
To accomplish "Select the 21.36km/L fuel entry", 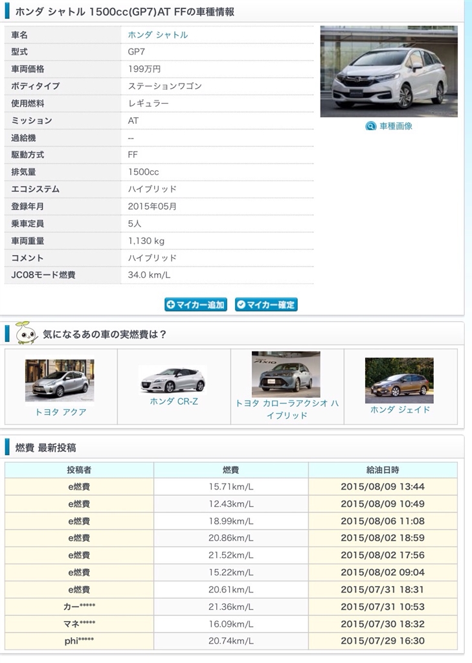I will pos(231,607).
